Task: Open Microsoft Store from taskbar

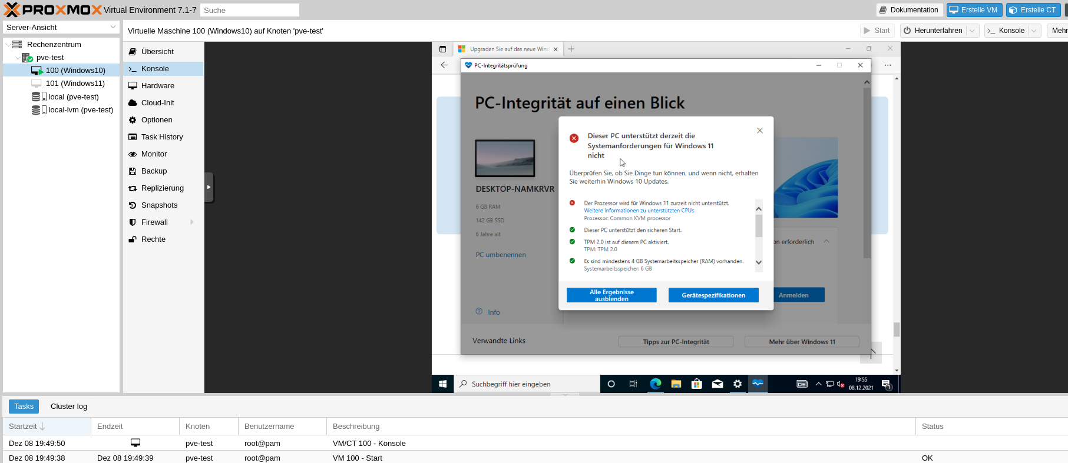Action: point(697,384)
